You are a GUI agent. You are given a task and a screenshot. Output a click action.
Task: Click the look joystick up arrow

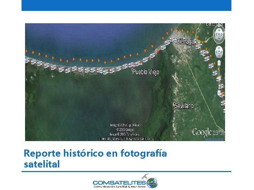(x=219, y=30)
